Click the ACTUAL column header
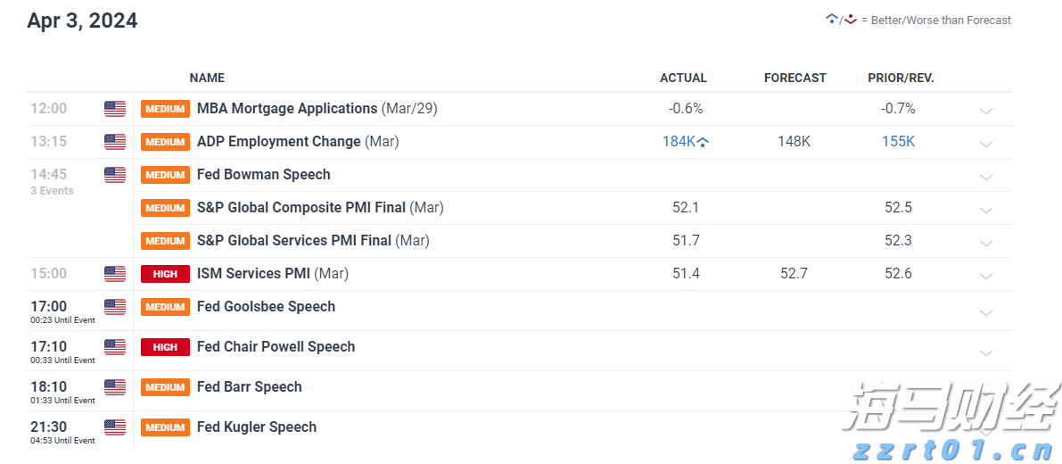The height and width of the screenshot is (464, 1062). pyautogui.click(x=683, y=78)
